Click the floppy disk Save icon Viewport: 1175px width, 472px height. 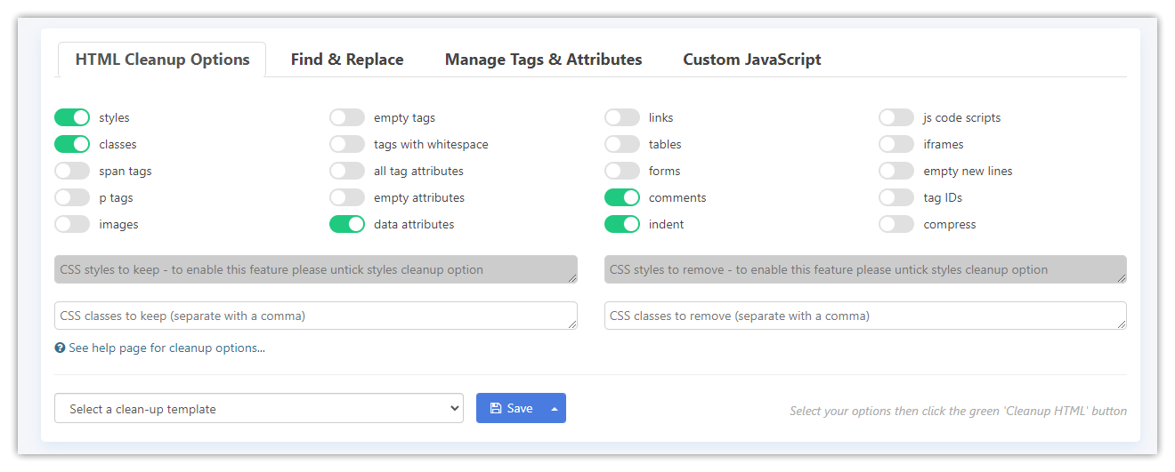(496, 408)
